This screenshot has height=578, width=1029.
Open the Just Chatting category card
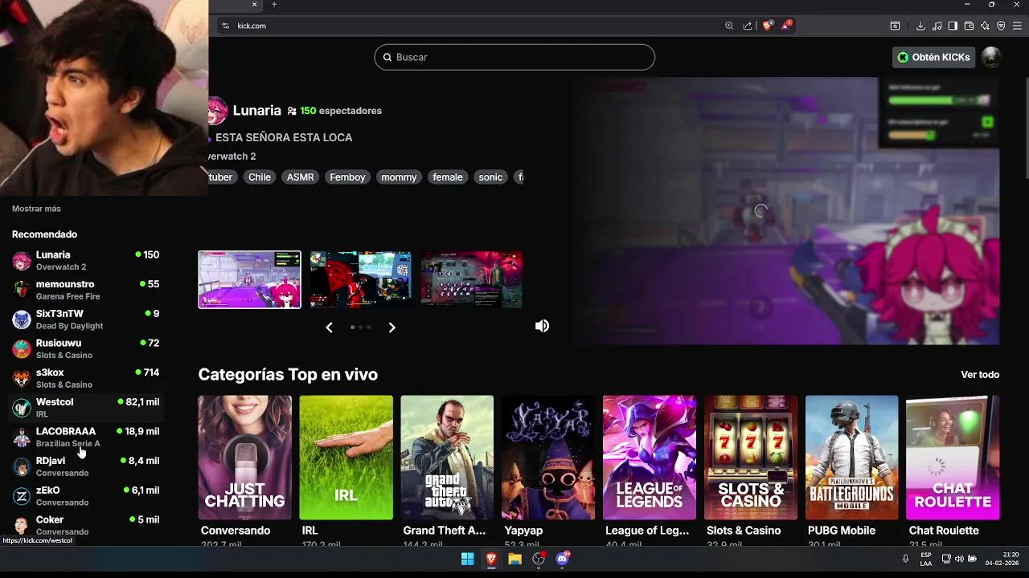(245, 458)
